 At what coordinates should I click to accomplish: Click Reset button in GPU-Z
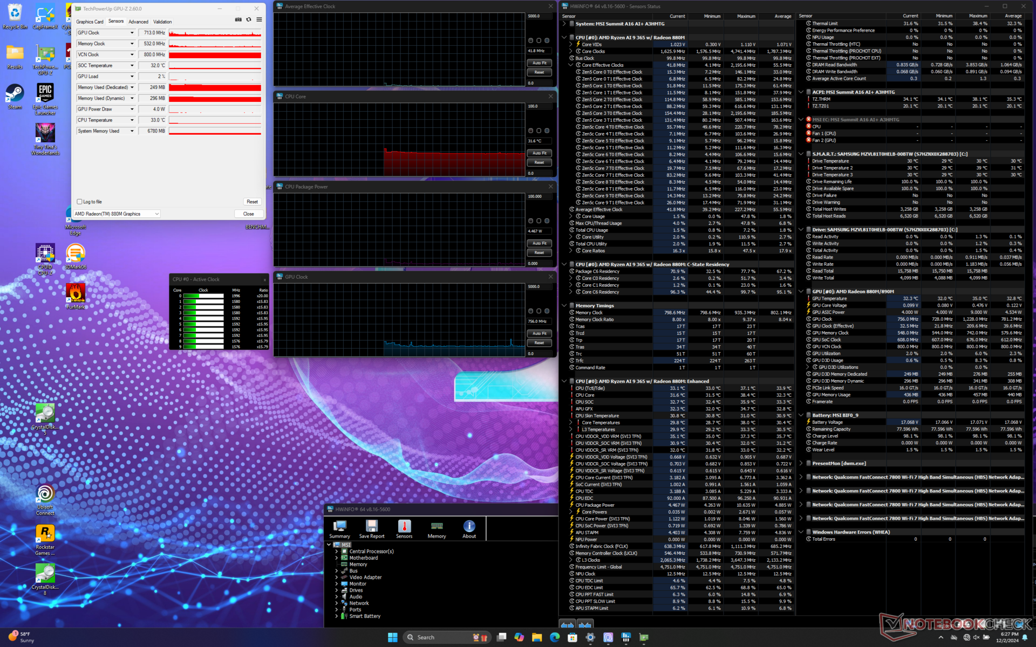point(253,202)
